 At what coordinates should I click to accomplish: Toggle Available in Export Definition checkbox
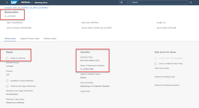pos(7,81)
